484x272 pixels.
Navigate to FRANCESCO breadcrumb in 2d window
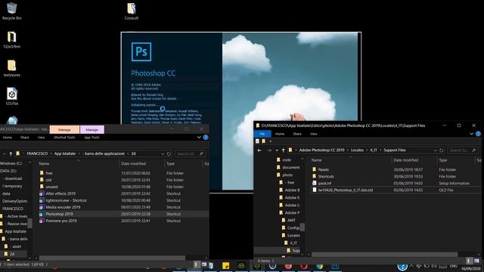click(x=37, y=153)
